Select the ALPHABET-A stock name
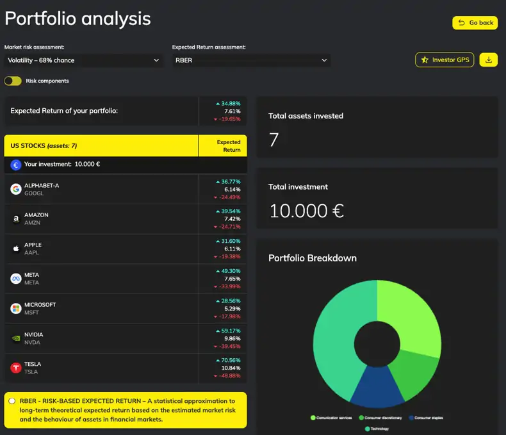 tap(42, 186)
